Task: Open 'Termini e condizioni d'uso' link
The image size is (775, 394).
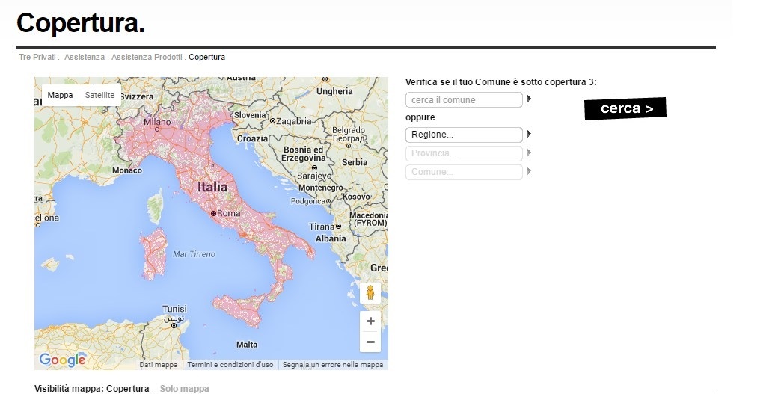Action: pyautogui.click(x=230, y=365)
